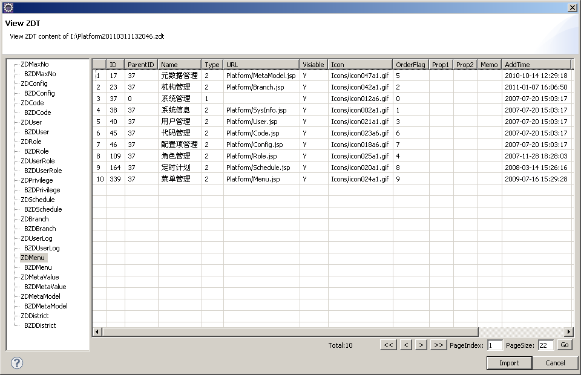Select BZDRole tree node

pyautogui.click(x=36, y=151)
